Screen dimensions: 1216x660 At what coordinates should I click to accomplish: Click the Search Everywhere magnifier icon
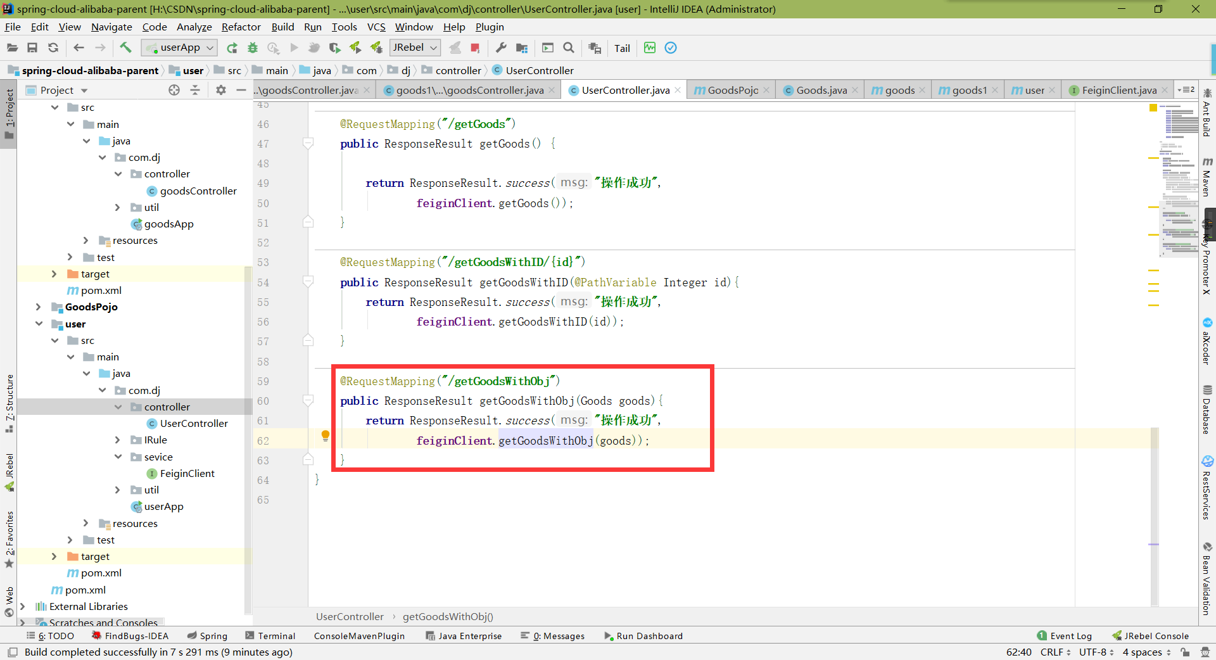pos(569,48)
